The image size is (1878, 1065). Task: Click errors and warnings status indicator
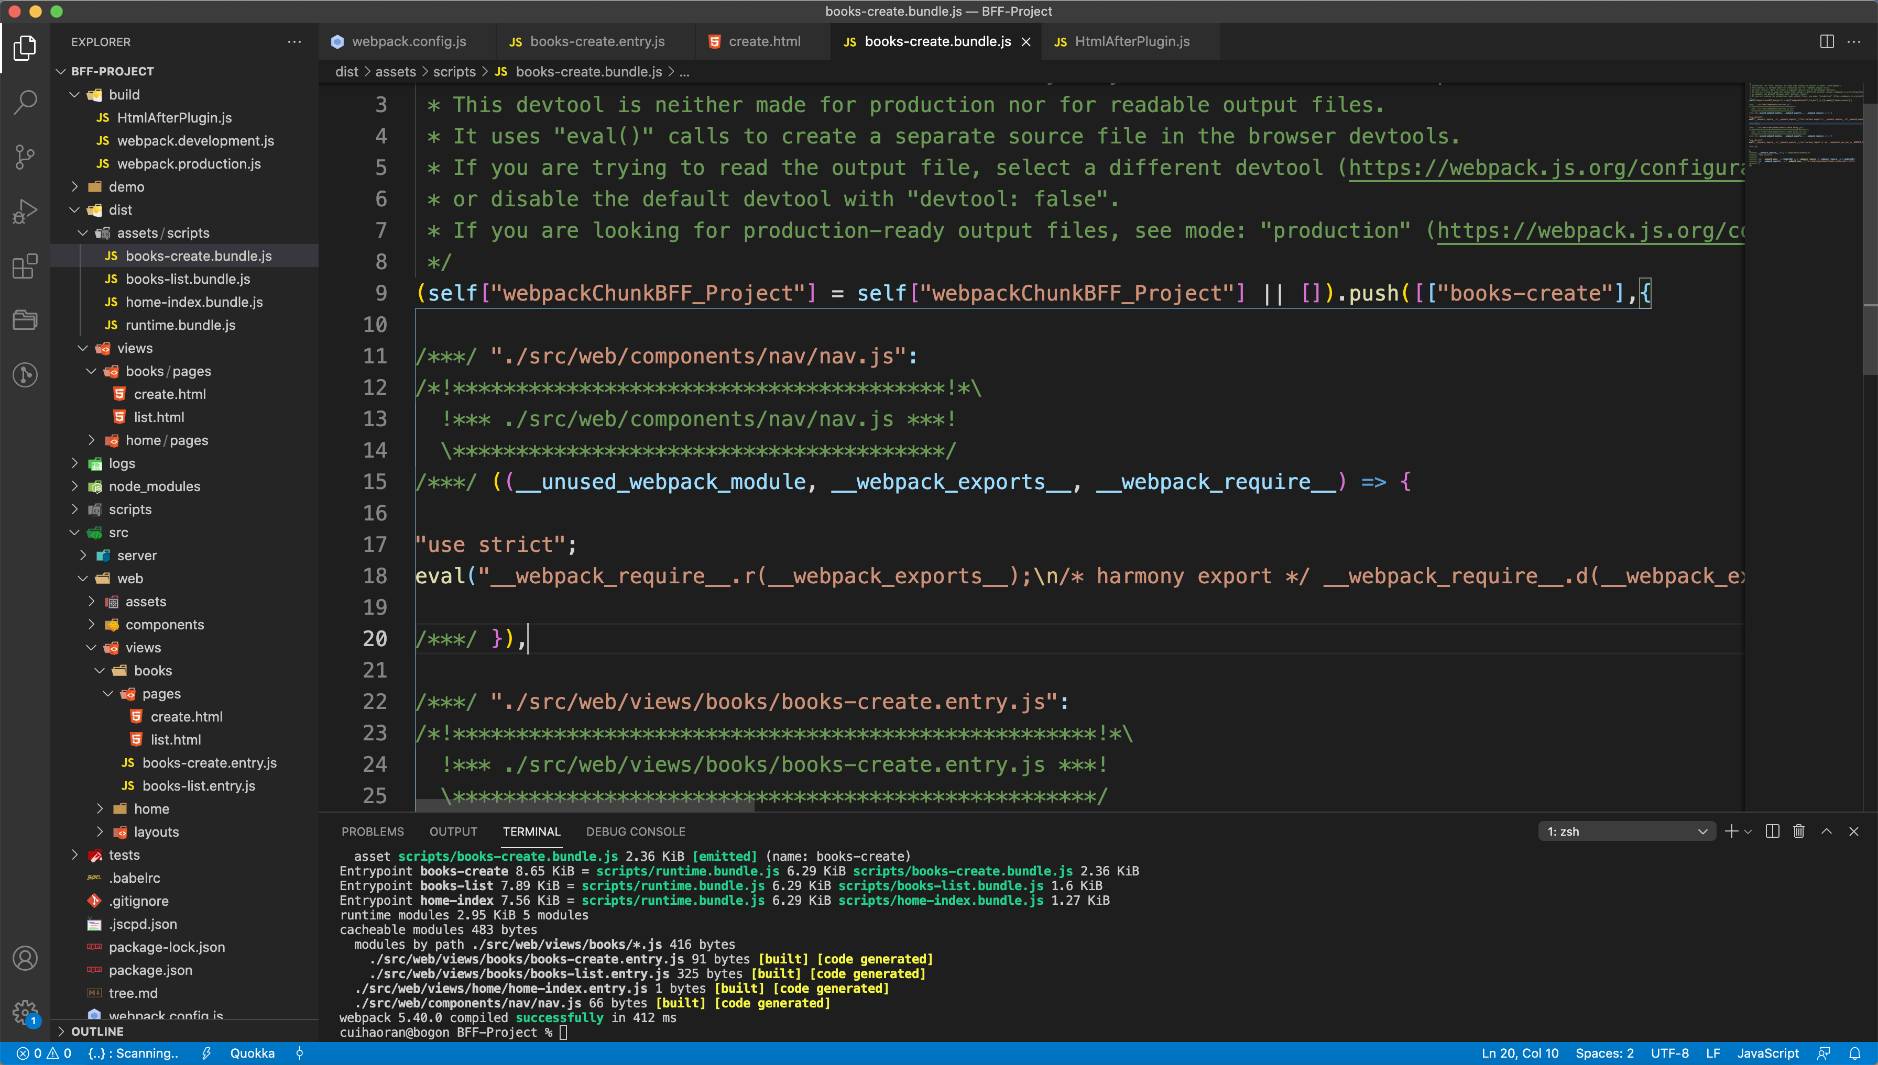tap(44, 1053)
